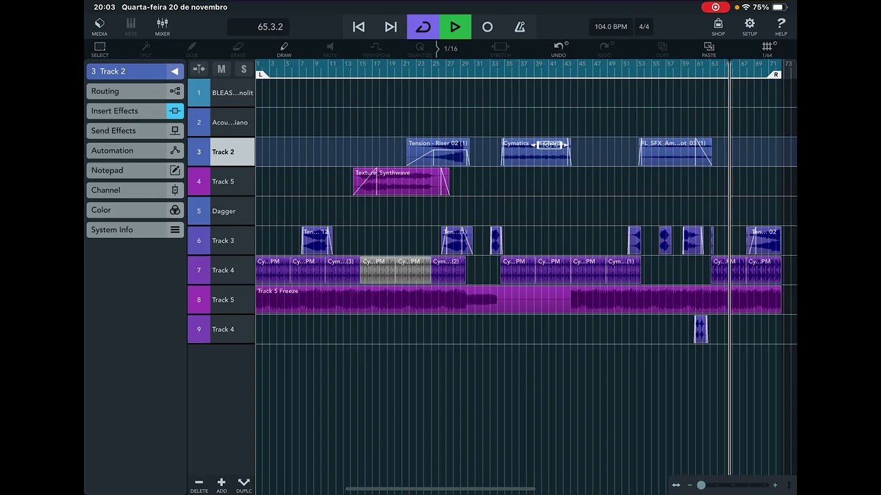Delete the selected track
The width and height of the screenshot is (881, 495).
pyautogui.click(x=199, y=485)
